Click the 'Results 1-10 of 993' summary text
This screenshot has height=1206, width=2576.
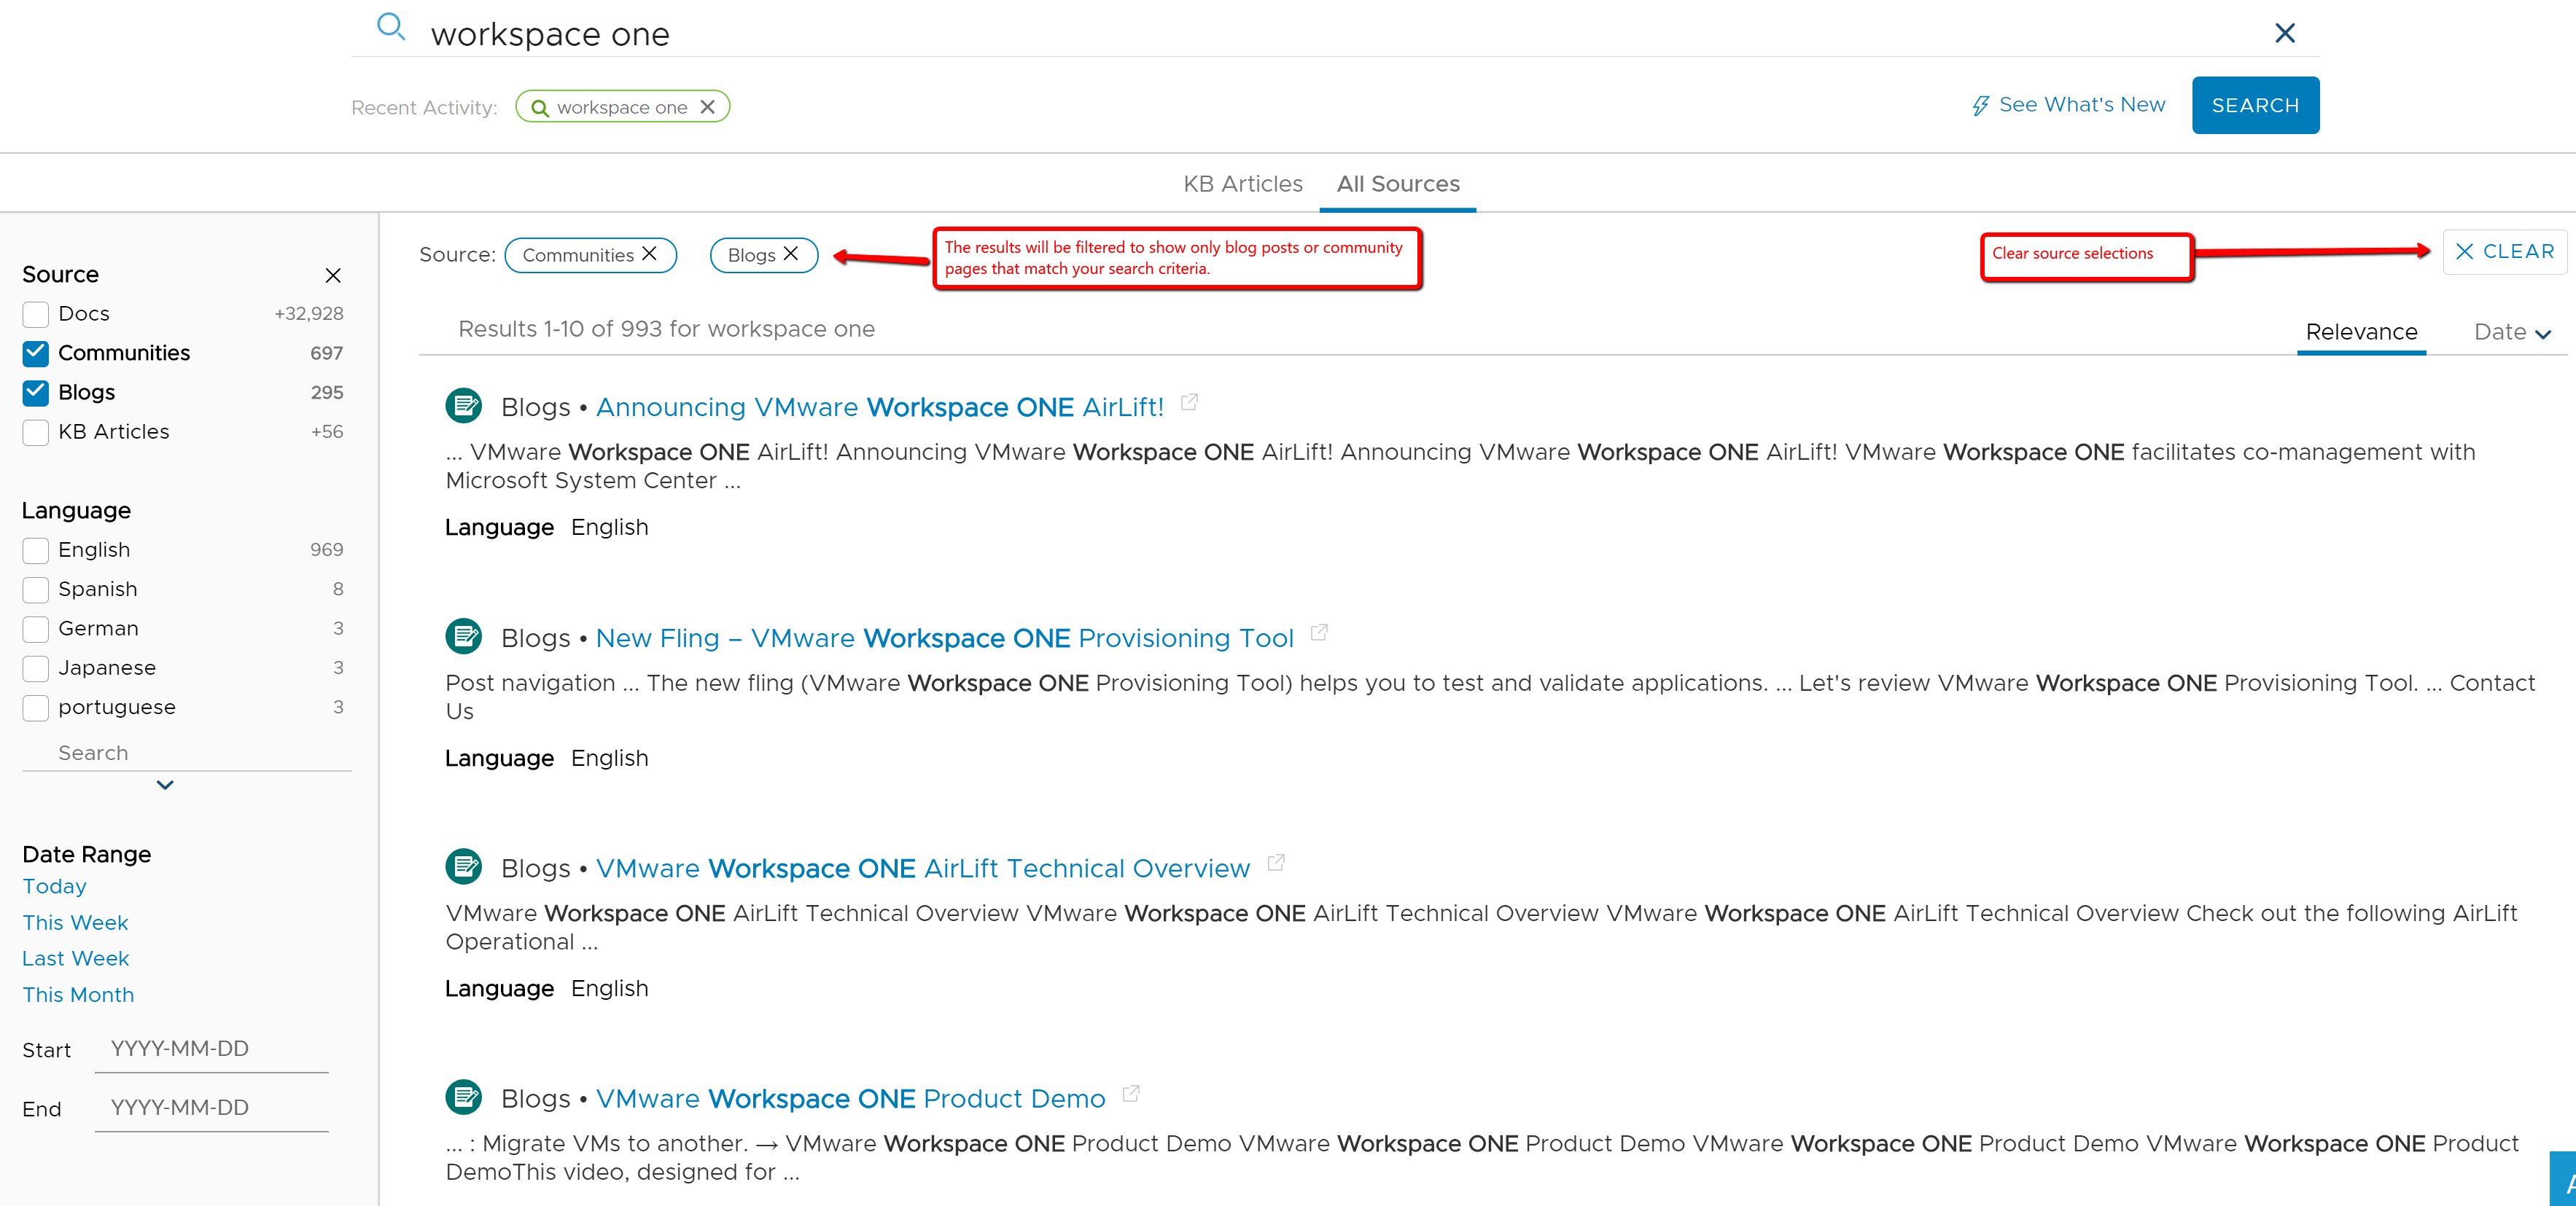[x=667, y=329]
